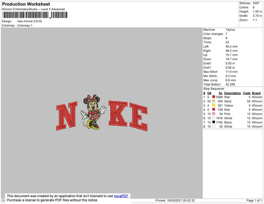The image size is (264, 204).
Task: Click the stitch count 1792
Action: pos(220,122)
